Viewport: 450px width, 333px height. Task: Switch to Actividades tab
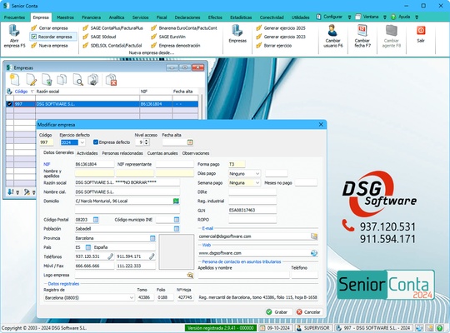tap(87, 153)
